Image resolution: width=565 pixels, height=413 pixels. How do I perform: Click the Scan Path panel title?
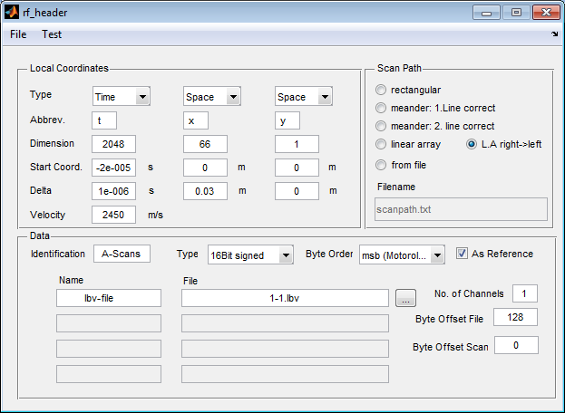click(399, 68)
